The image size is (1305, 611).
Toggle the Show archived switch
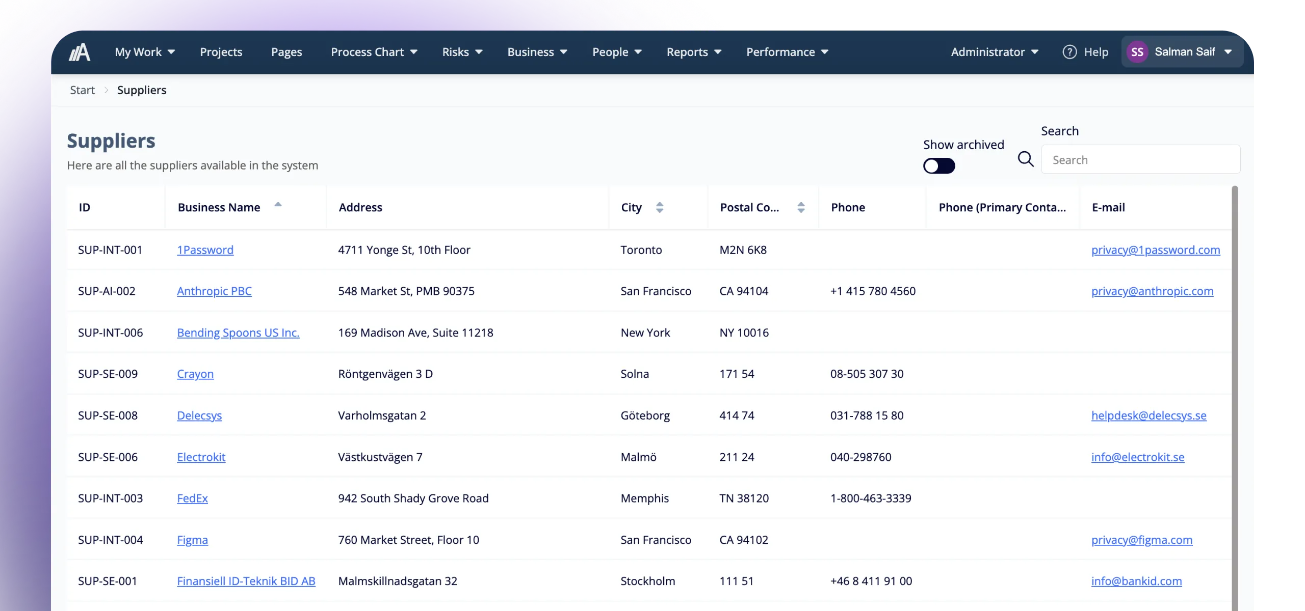point(939,166)
